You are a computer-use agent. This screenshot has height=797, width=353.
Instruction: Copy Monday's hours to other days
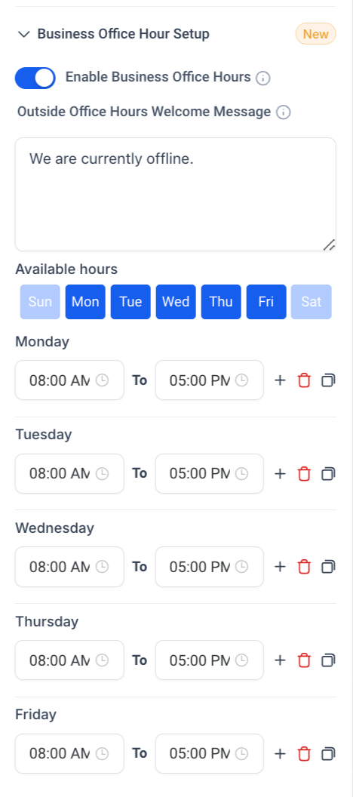[x=328, y=380]
